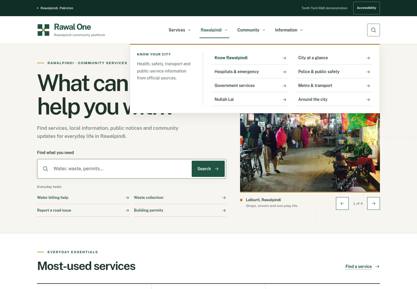Click the Lalkurti market photo
This screenshot has width=417, height=289.
[x=310, y=152]
